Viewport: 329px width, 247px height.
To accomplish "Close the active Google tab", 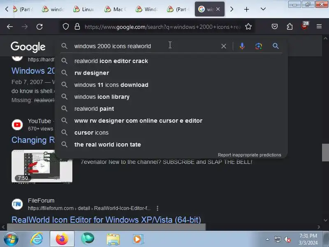I will point(218,9).
